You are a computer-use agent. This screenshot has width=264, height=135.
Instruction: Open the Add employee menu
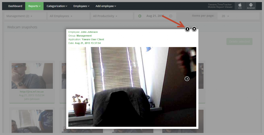click(106, 6)
